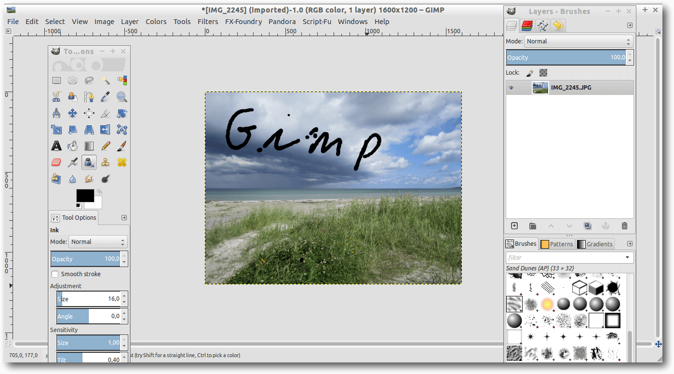
Task: Open Layers dock tab configuration menu
Action: [630, 26]
